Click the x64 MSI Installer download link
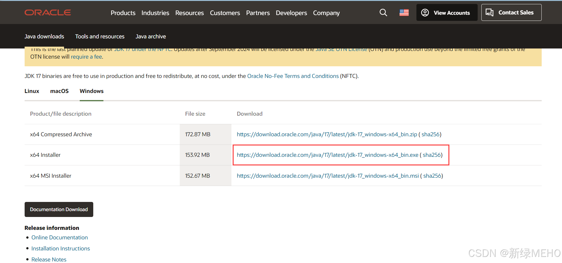Screen dimensions: 562x263 [328, 176]
